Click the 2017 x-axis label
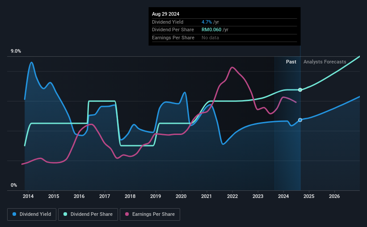This screenshot has height=227, width=367. [105, 196]
